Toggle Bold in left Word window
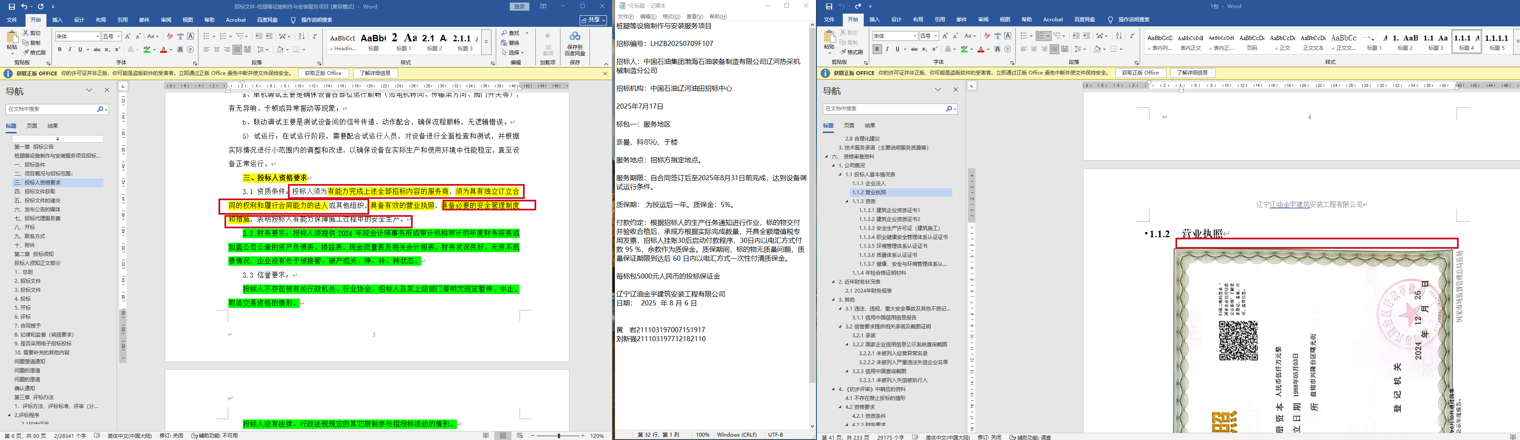This screenshot has height=440, width=1520. click(60, 49)
